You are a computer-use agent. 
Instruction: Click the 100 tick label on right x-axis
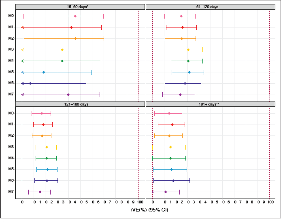(x=270, y=201)
